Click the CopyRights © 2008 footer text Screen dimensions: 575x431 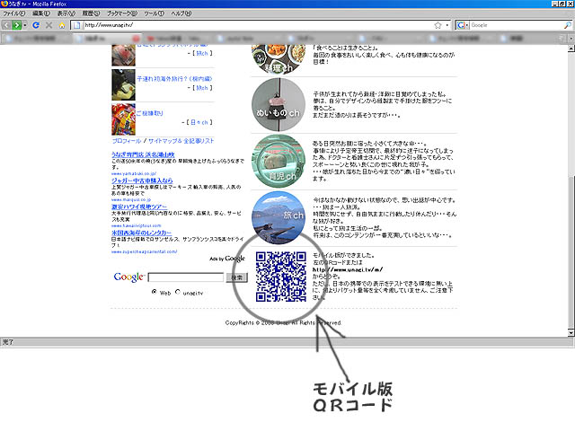pyautogui.click(x=284, y=323)
